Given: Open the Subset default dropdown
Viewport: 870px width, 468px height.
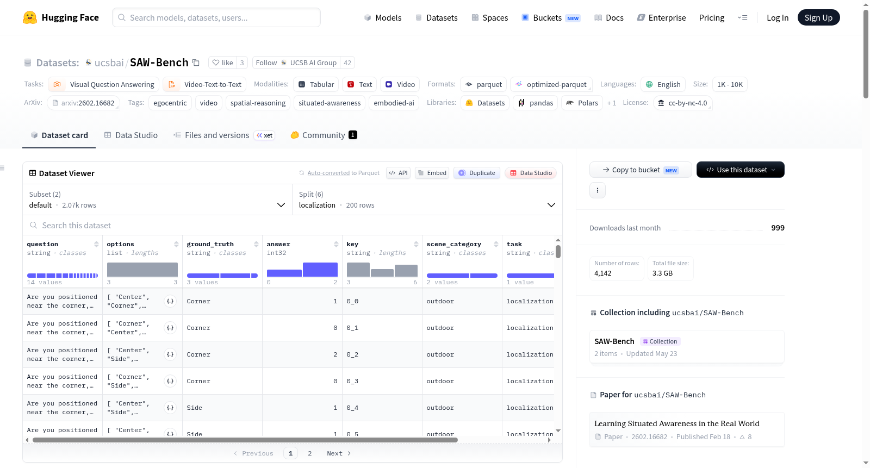Looking at the screenshot, I should point(157,199).
